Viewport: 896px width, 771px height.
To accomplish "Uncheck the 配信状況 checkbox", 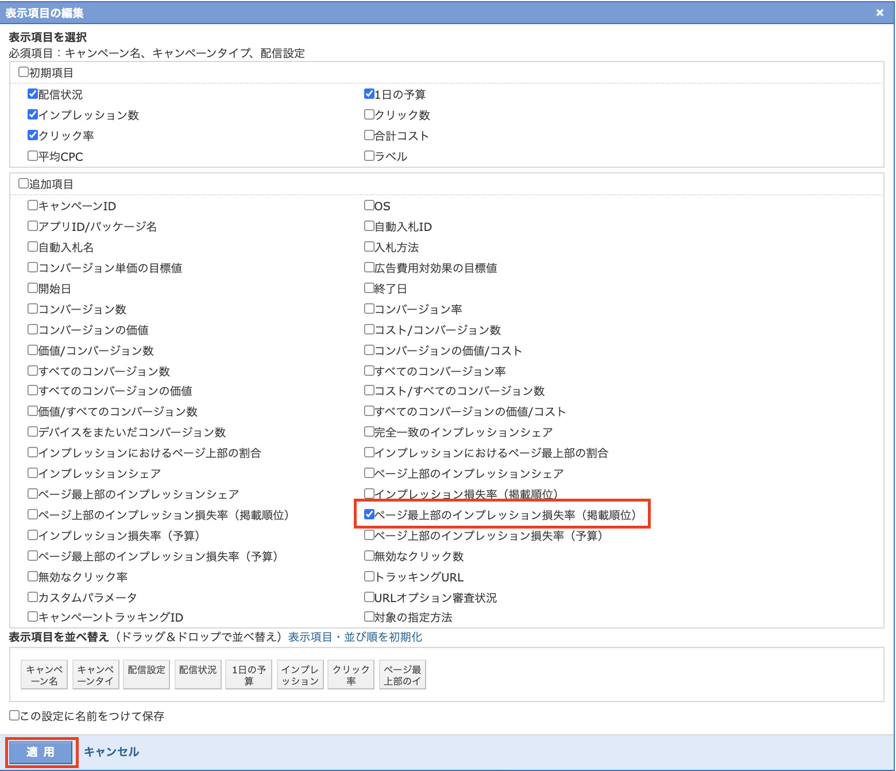I will [33, 94].
